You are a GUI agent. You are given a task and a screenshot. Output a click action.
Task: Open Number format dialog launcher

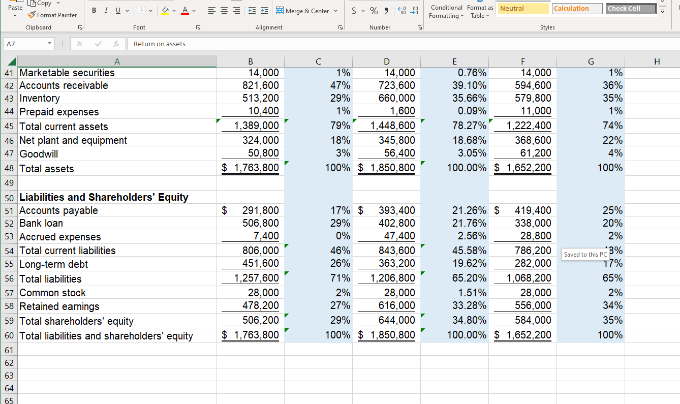point(419,27)
